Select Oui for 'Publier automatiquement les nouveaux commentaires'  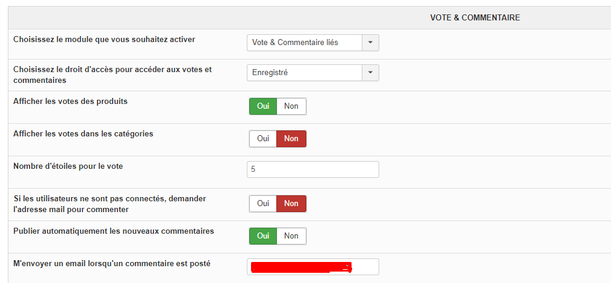pyautogui.click(x=263, y=236)
